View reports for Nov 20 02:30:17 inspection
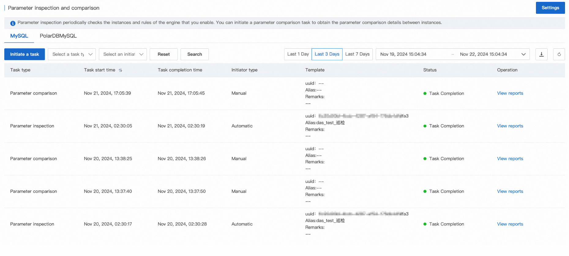The width and height of the screenshot is (569, 256). [510, 224]
